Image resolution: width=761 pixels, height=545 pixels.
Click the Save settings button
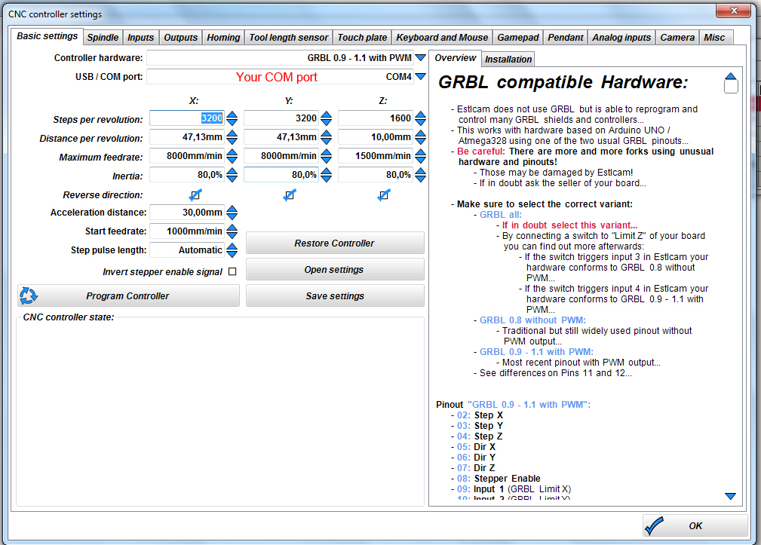(334, 296)
